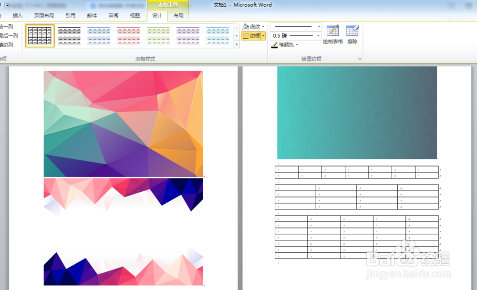Viewport: 477px width, 290px height.
Task: Open the 审阅 tab
Action: (x=114, y=16)
